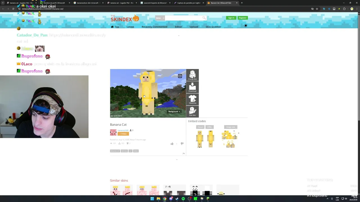Go to Latest skins

[x=130, y=27]
